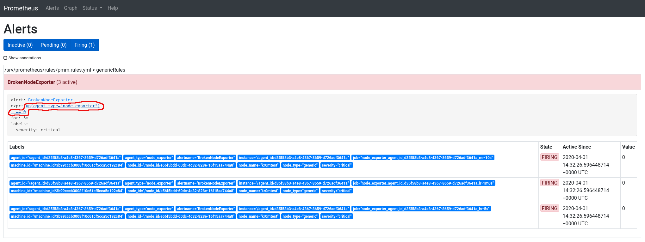
Task: Toggle the Pending (0) alerts filter
Action: coord(53,45)
